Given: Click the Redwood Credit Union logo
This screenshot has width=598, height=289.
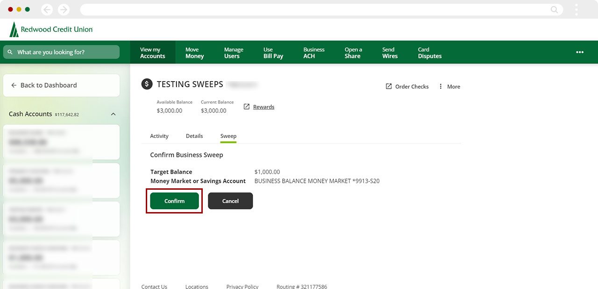Looking at the screenshot, I should (51, 29).
